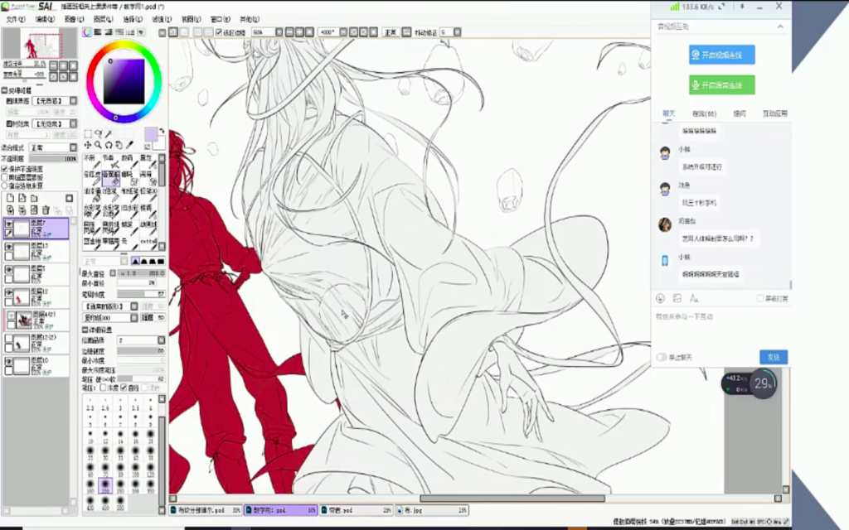The image size is (849, 530).
Task: Open the 混合模式 blending mode dropdown
Action: pyautogui.click(x=53, y=148)
